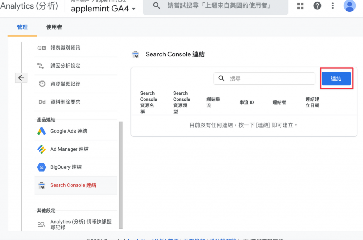Screen dimensions: 363x240
Task: Click the 連結建立日期 column header
Action: point(312,102)
